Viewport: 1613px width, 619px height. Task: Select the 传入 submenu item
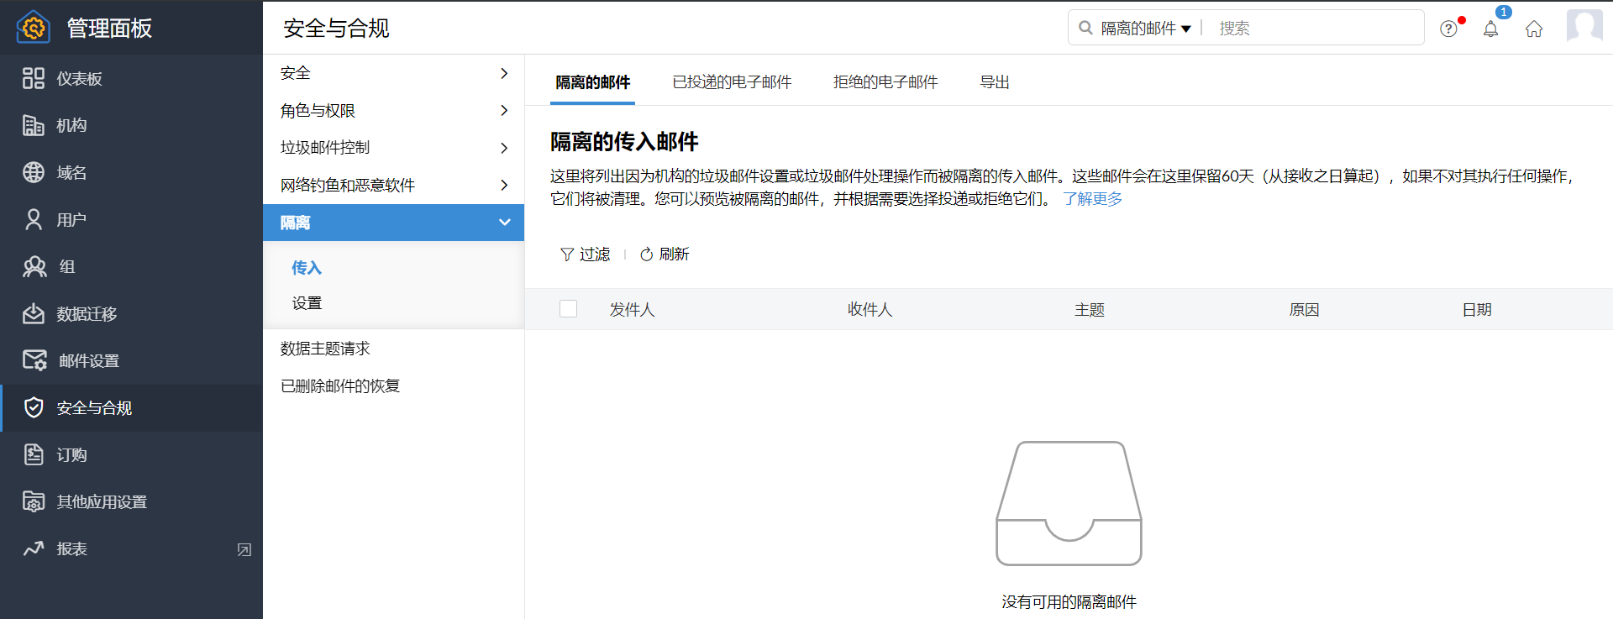point(306,267)
